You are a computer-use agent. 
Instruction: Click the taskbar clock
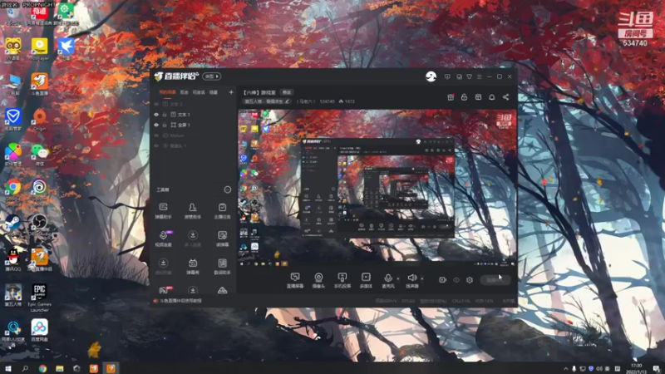tap(637, 368)
